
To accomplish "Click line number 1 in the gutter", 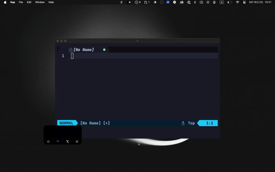I will pos(63,56).
